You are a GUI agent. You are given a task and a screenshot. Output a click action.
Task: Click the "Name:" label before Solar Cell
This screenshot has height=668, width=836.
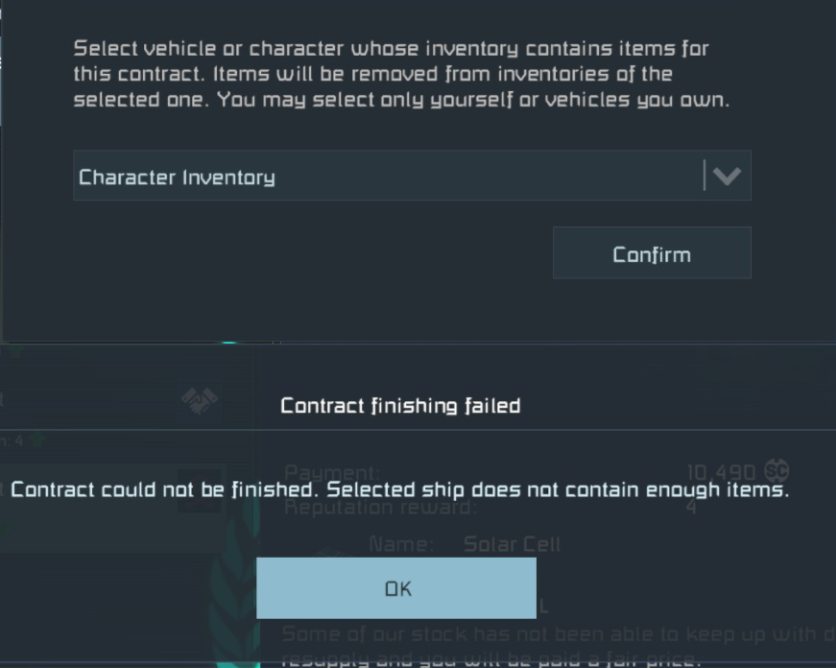click(x=401, y=544)
